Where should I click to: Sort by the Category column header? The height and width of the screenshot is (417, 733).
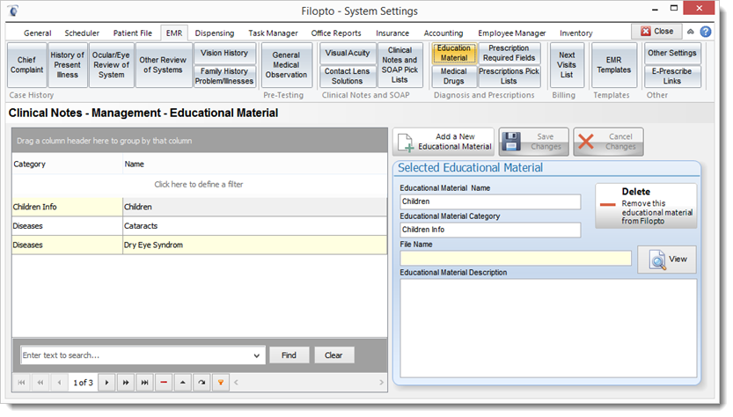point(67,165)
